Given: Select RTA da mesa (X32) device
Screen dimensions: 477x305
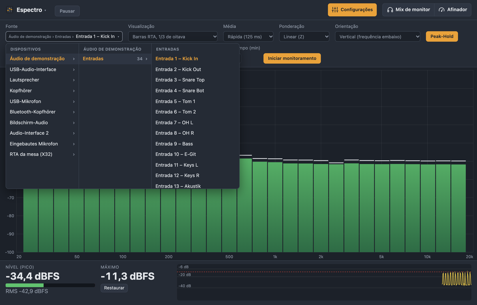Looking at the screenshot, I should pyautogui.click(x=42, y=154).
